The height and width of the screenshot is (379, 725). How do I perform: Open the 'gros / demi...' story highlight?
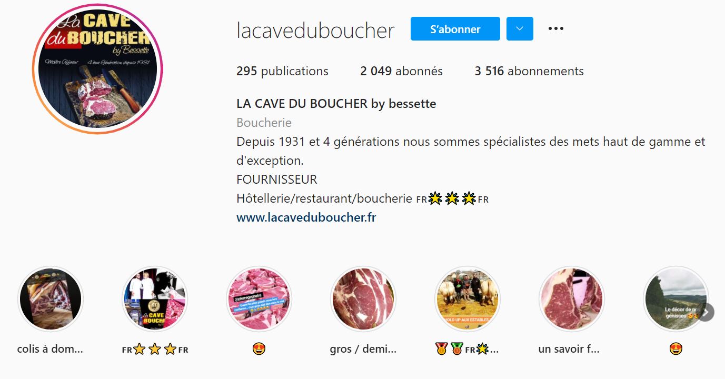[x=363, y=299]
